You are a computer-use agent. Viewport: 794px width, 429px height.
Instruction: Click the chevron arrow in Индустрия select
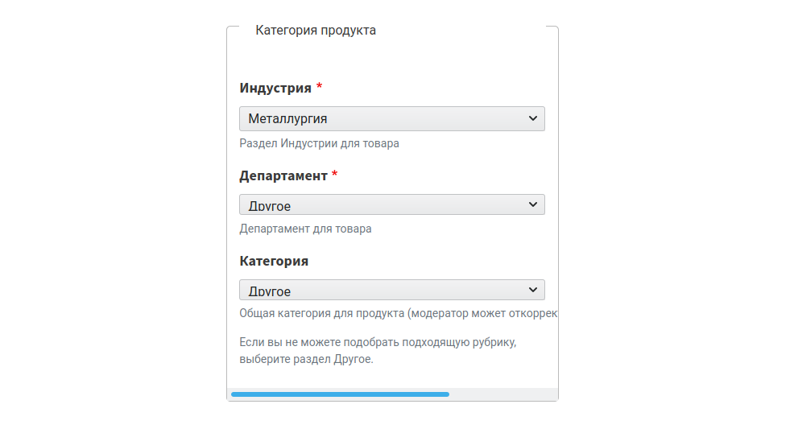coord(533,118)
